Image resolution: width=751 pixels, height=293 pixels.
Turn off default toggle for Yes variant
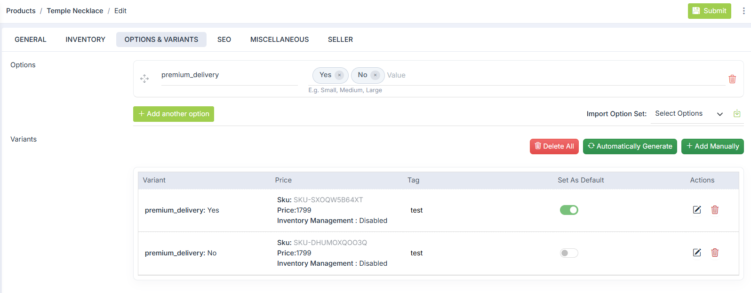pyautogui.click(x=569, y=210)
